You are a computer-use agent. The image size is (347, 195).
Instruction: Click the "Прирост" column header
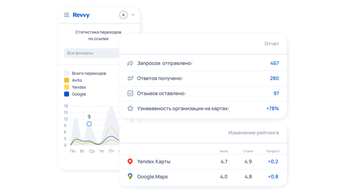pos(273,151)
